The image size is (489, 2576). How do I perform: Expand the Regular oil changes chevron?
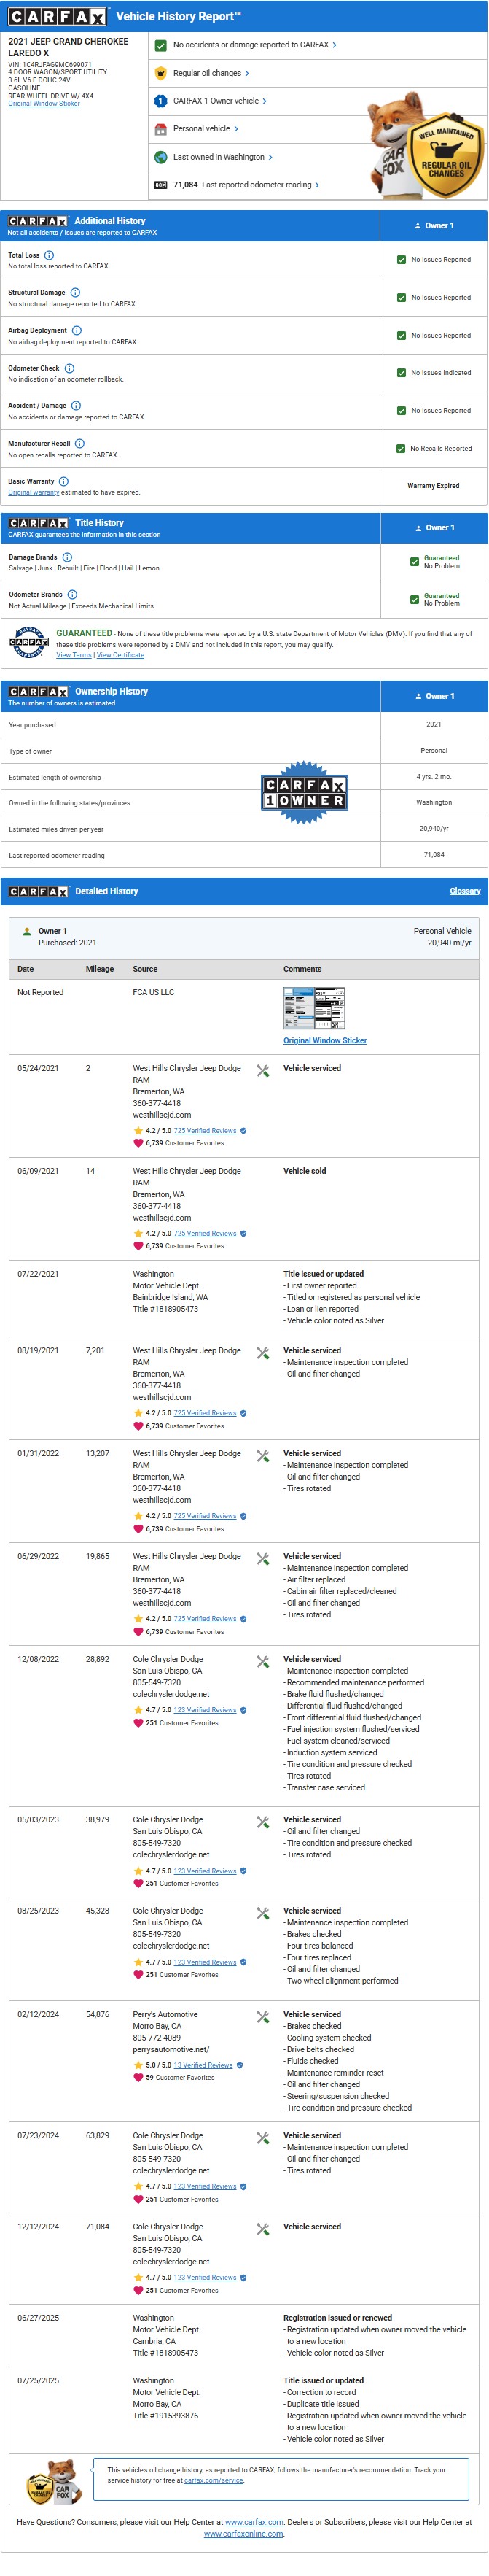246,73
